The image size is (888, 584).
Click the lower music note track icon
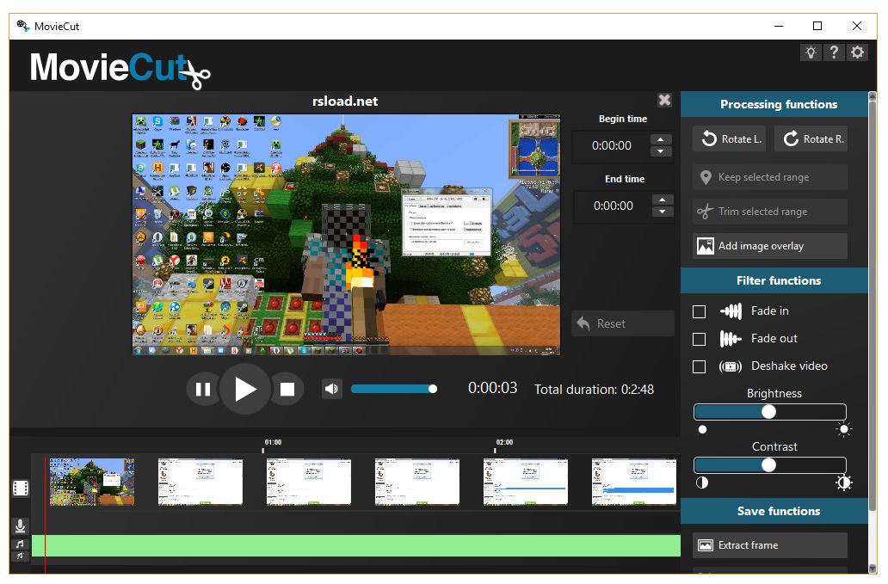coord(21,556)
